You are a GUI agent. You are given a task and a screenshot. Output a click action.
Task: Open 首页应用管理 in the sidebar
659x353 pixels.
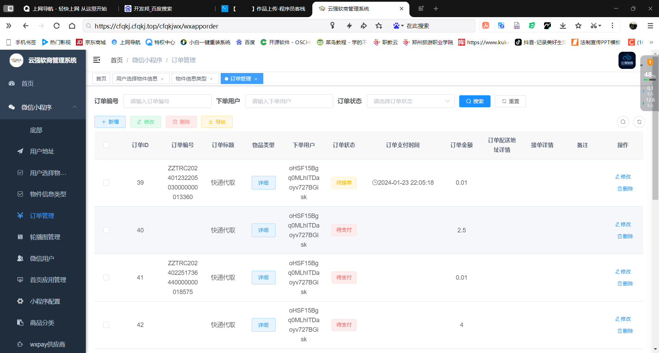tap(43, 280)
